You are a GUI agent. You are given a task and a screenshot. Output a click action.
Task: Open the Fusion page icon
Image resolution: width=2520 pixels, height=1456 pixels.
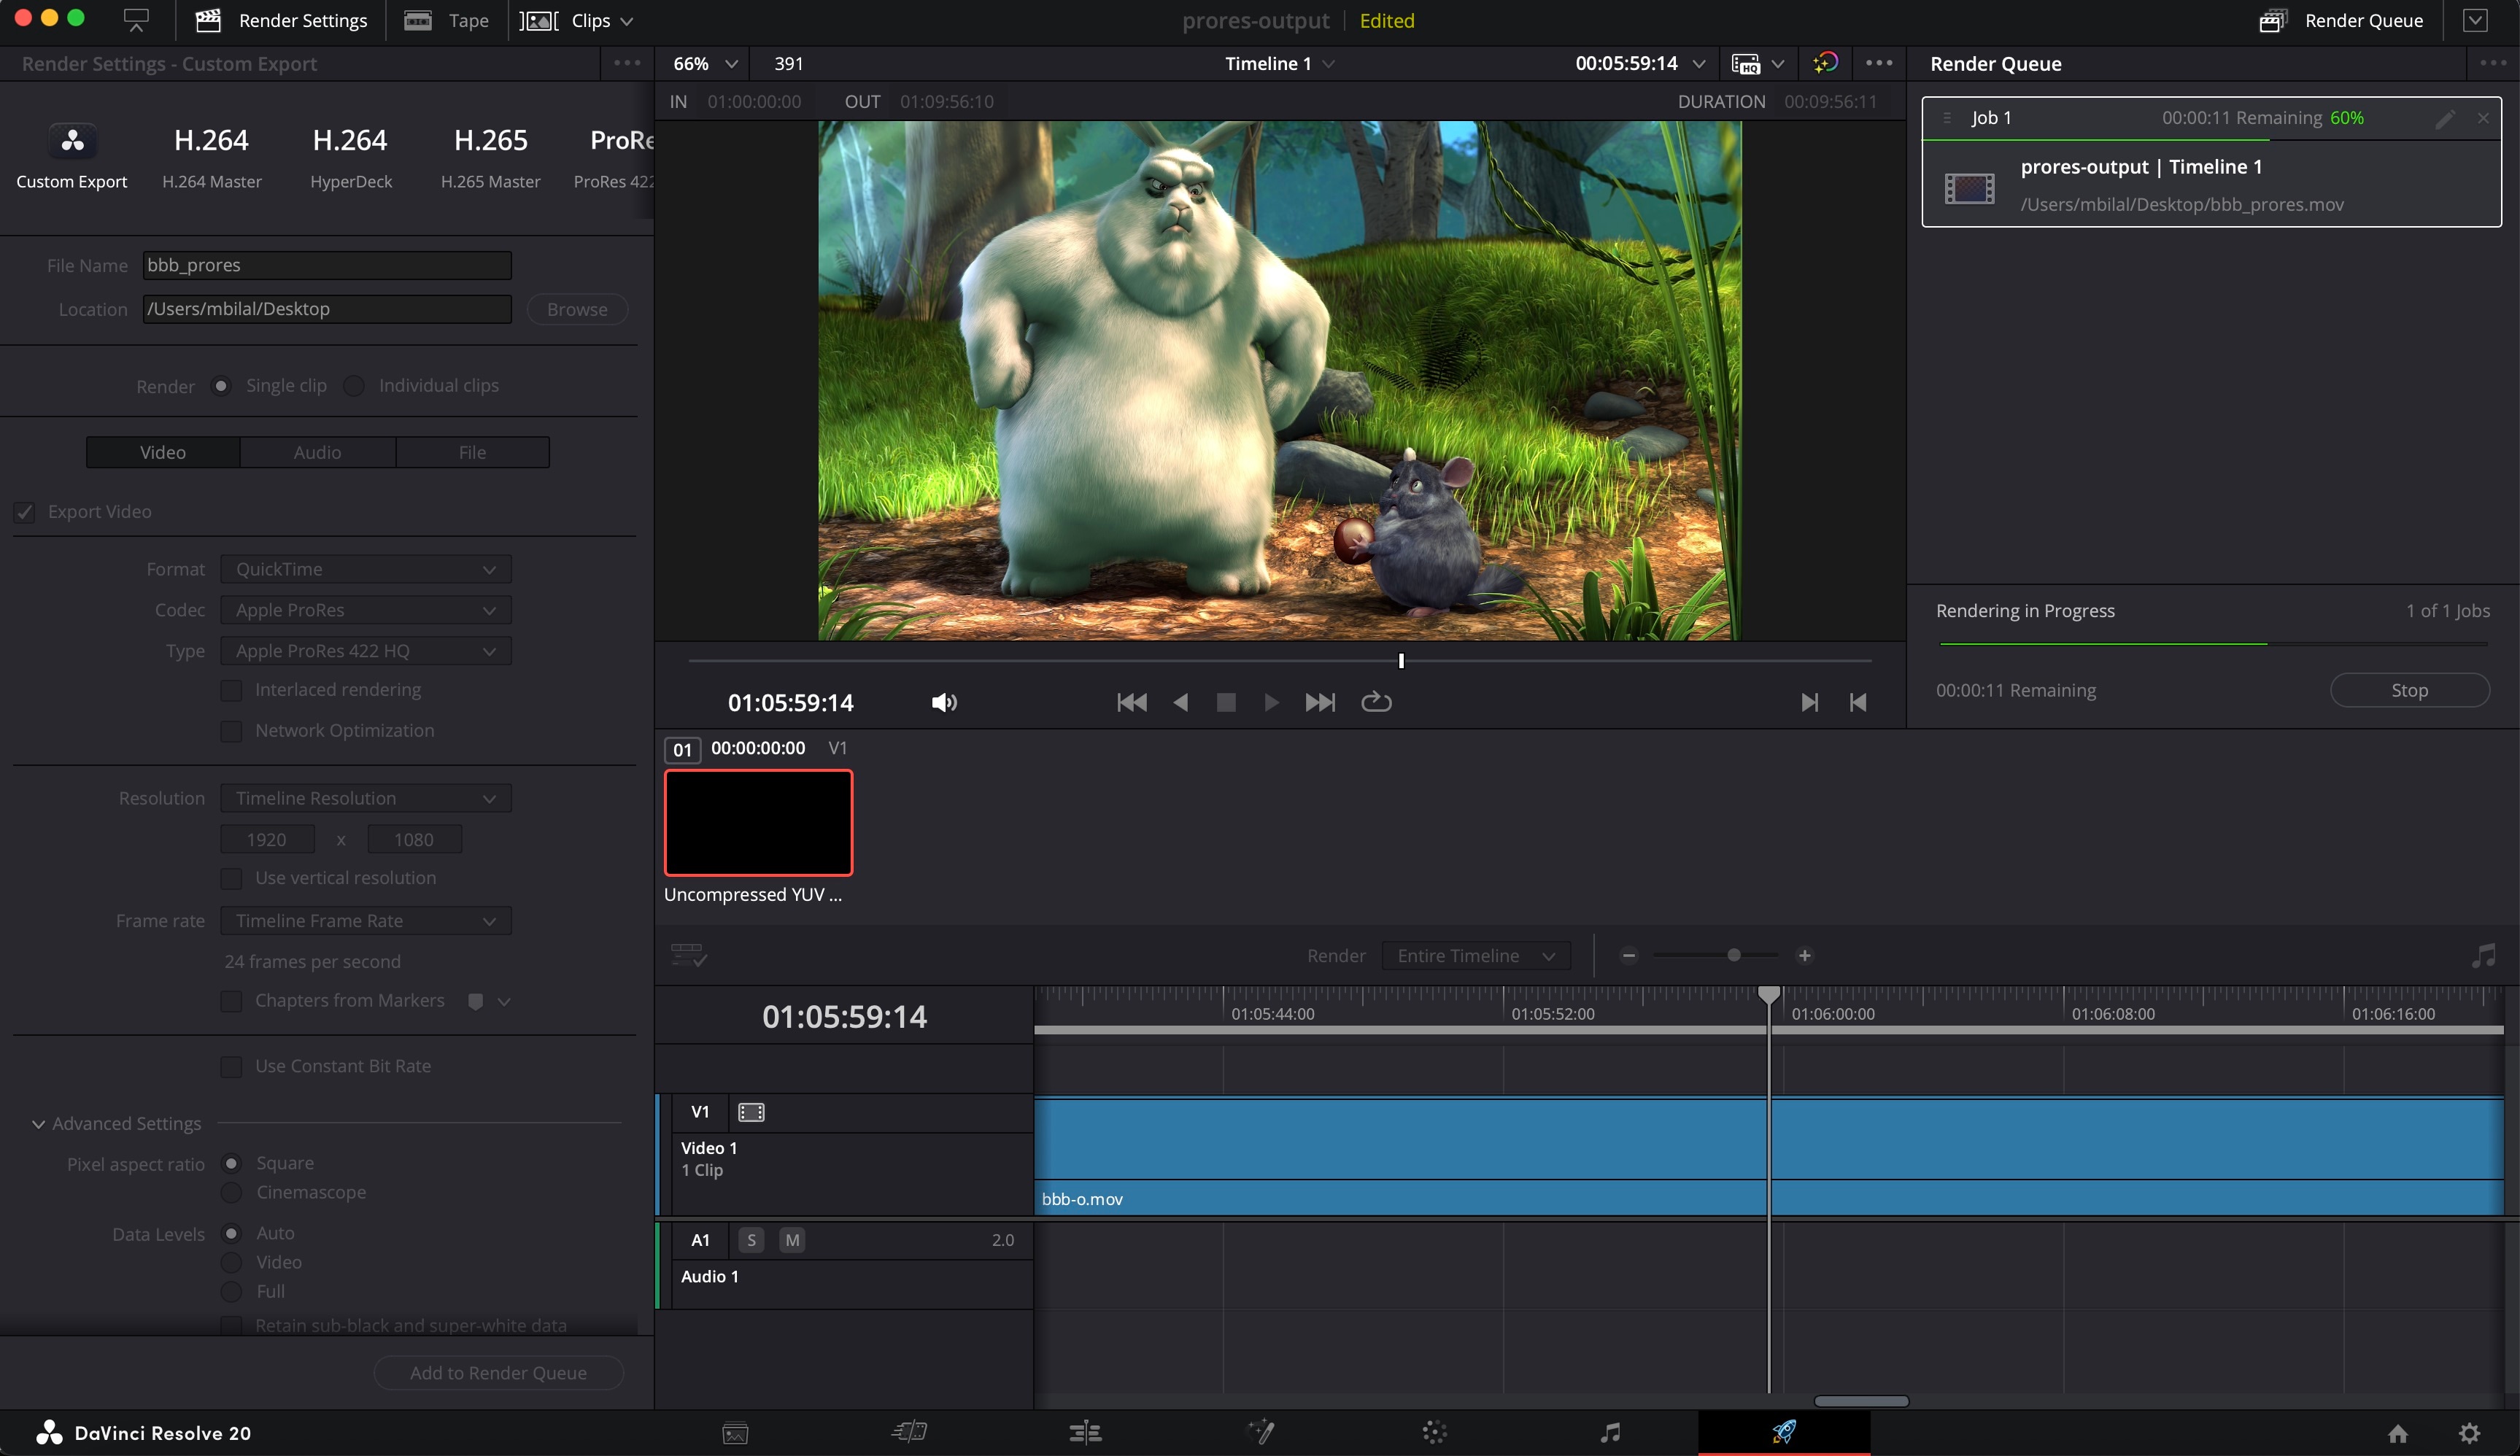[1260, 1433]
